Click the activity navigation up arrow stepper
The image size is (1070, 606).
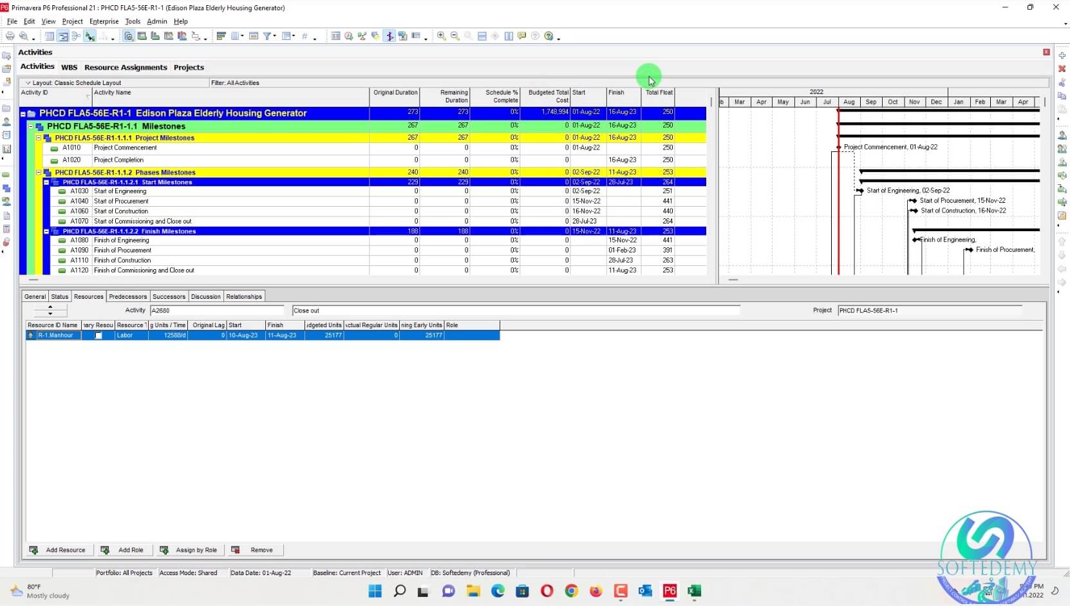[50, 307]
